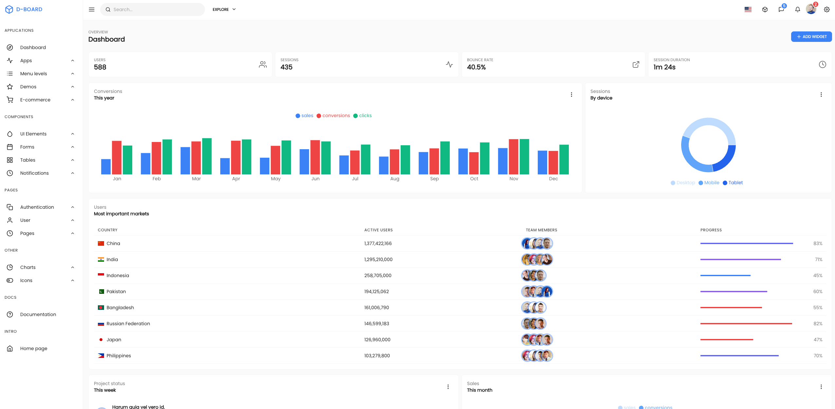Click Indonesia's 45% progress bar
The image size is (835, 409).
click(725, 276)
